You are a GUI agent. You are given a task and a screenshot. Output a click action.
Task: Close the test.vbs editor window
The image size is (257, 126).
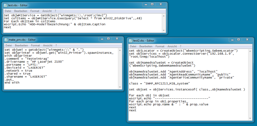point(161,4)
